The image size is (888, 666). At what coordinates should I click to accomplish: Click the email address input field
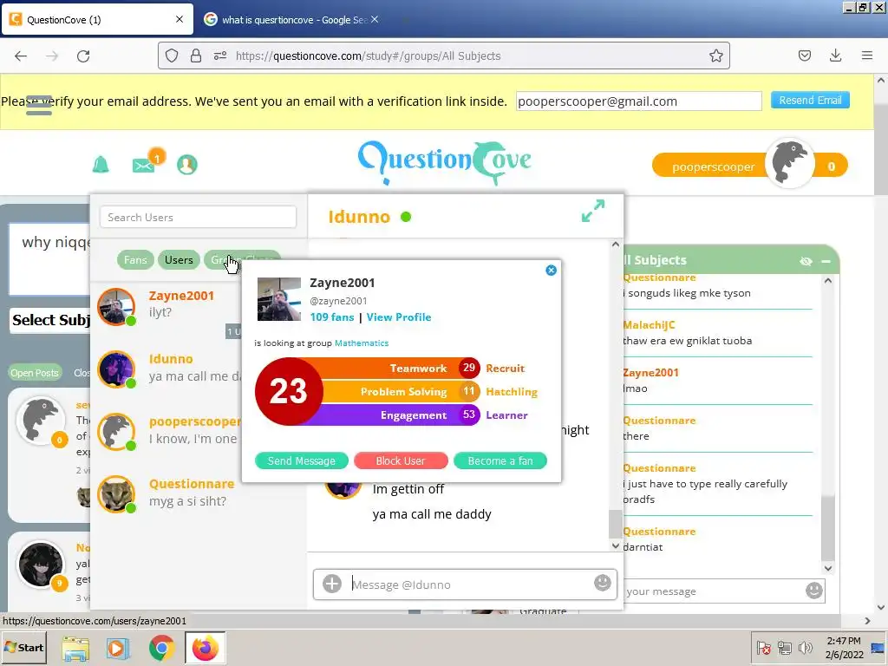click(639, 101)
